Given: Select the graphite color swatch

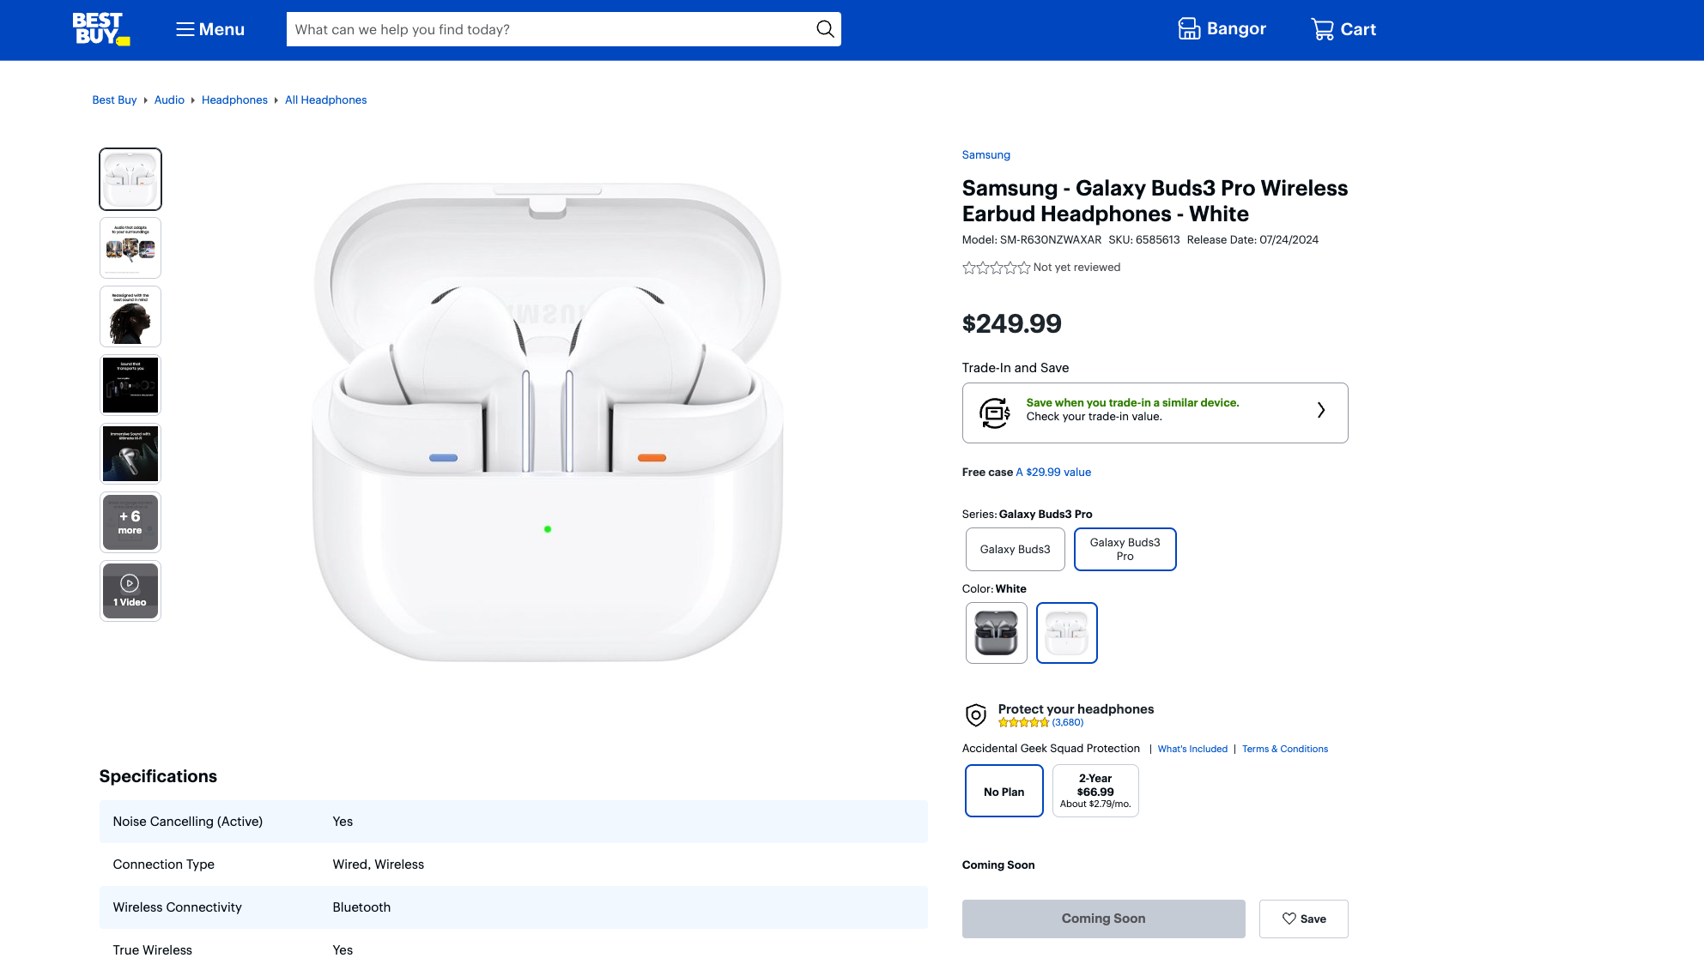Looking at the screenshot, I should 996,632.
